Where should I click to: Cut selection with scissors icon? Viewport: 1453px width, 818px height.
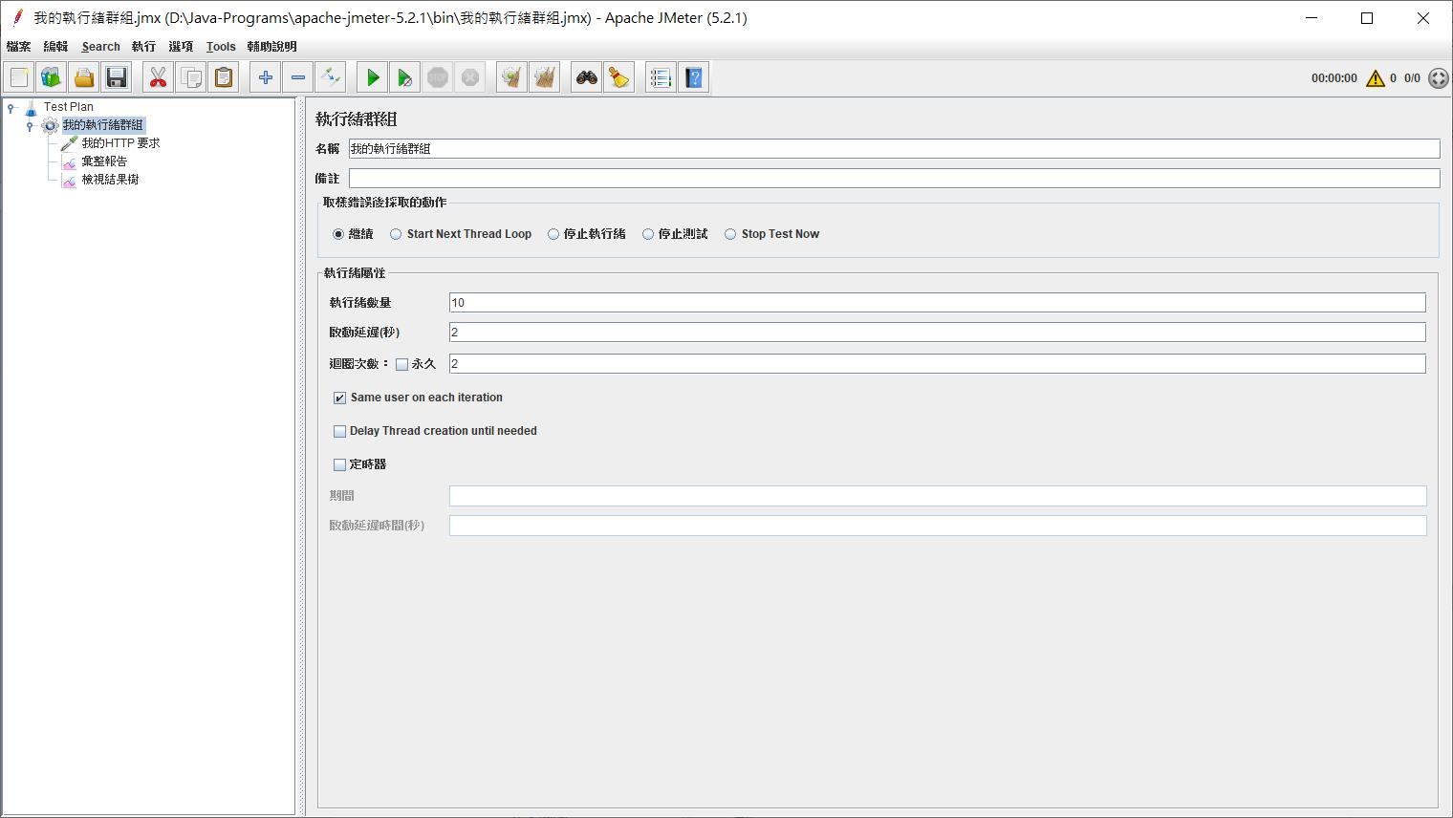pyautogui.click(x=159, y=77)
